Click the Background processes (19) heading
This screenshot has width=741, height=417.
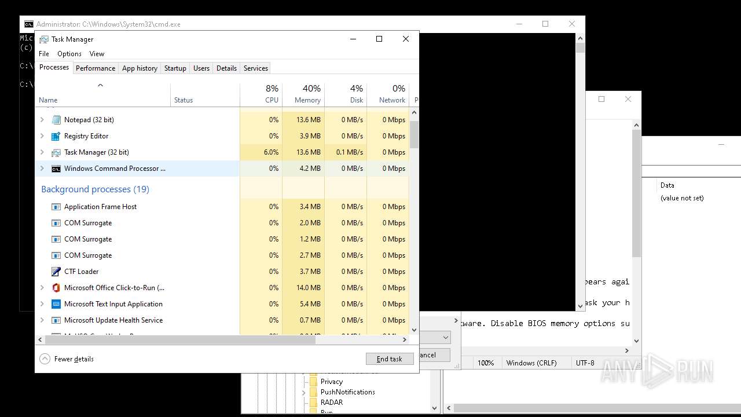tap(95, 189)
